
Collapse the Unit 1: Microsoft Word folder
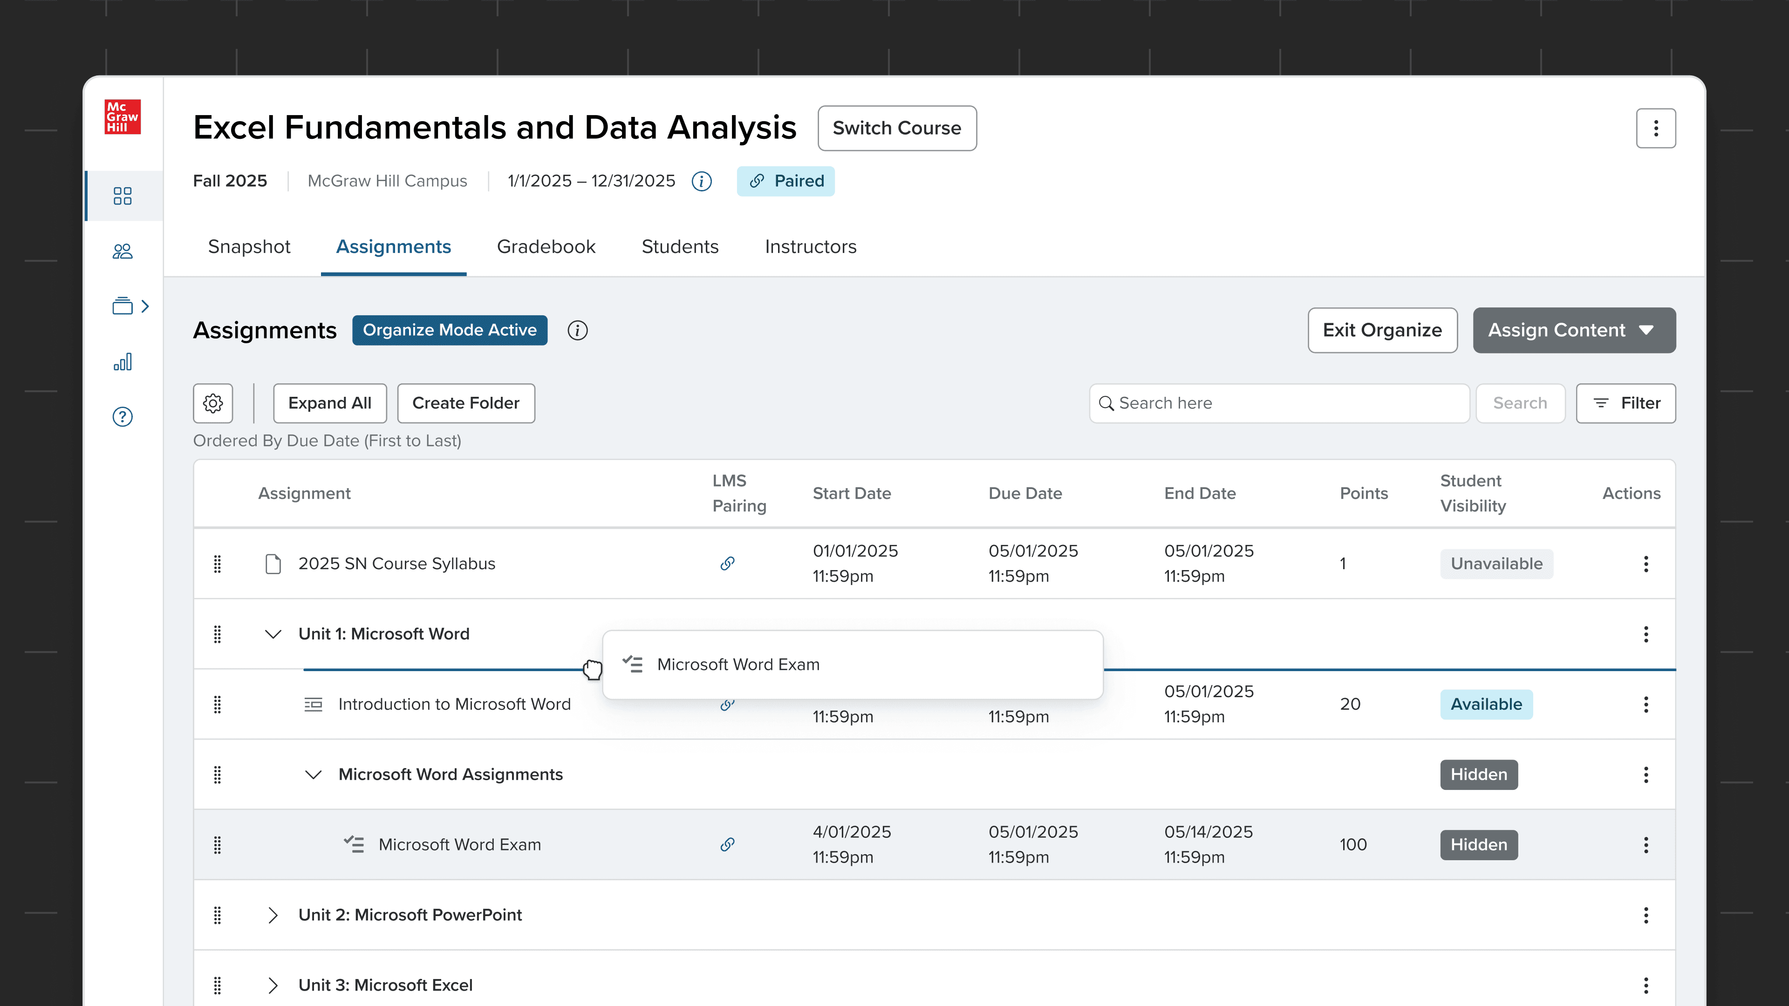point(273,634)
